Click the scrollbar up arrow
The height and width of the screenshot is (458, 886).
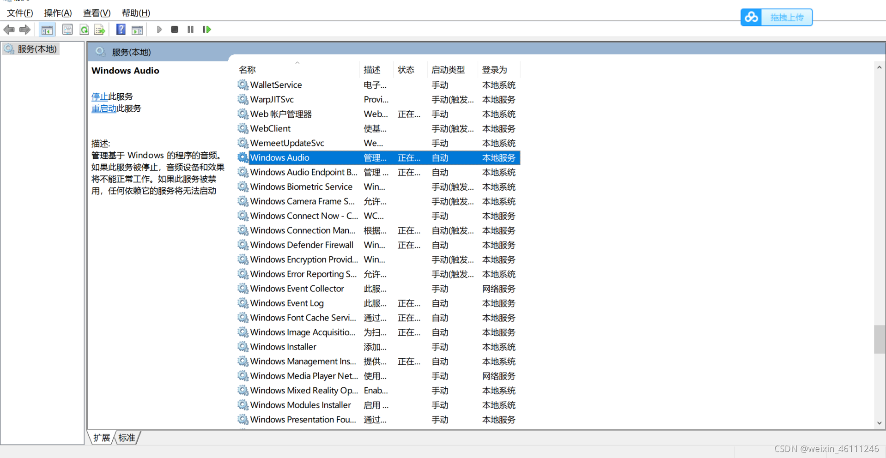(880, 67)
